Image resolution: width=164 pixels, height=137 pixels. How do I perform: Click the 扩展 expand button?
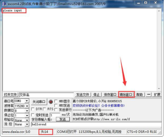coord(157,95)
